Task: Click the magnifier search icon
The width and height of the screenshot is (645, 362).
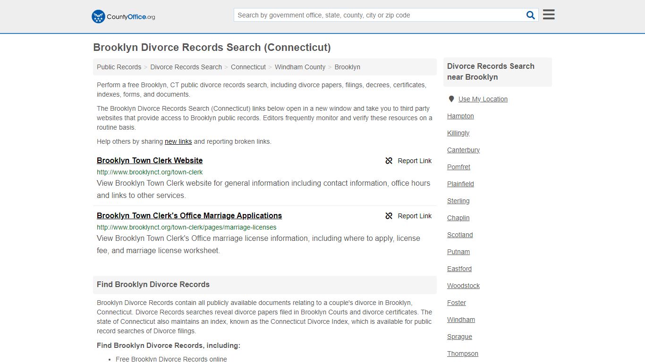Action: (531, 15)
